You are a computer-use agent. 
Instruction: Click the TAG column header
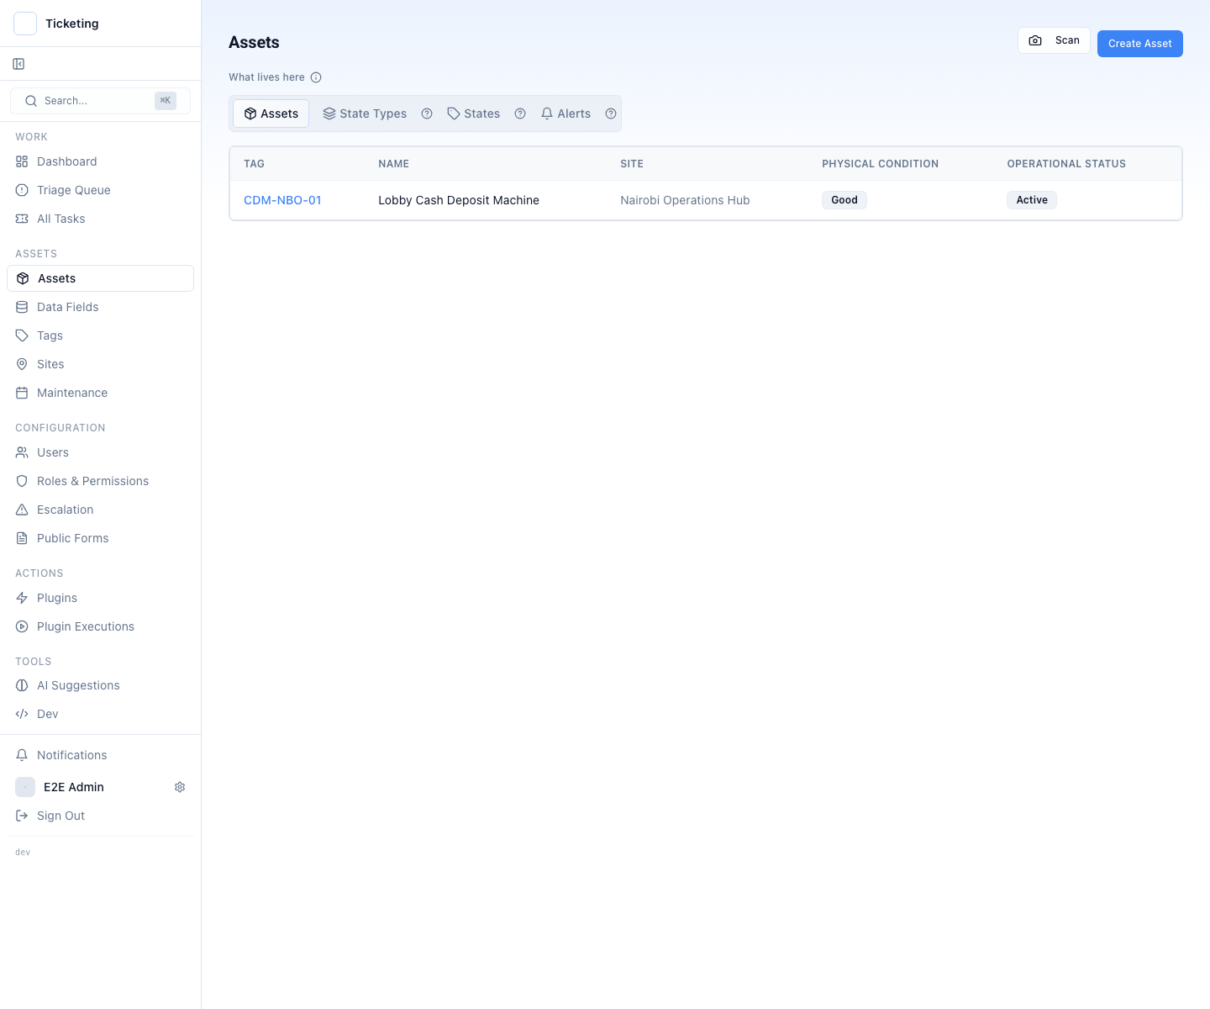pos(254,164)
